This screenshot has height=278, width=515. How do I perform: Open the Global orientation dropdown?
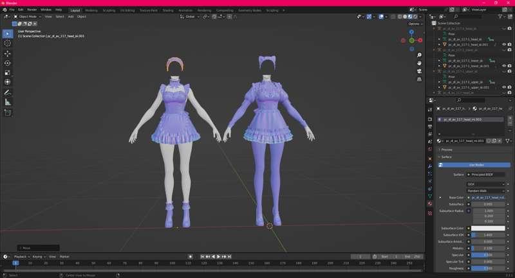point(189,17)
